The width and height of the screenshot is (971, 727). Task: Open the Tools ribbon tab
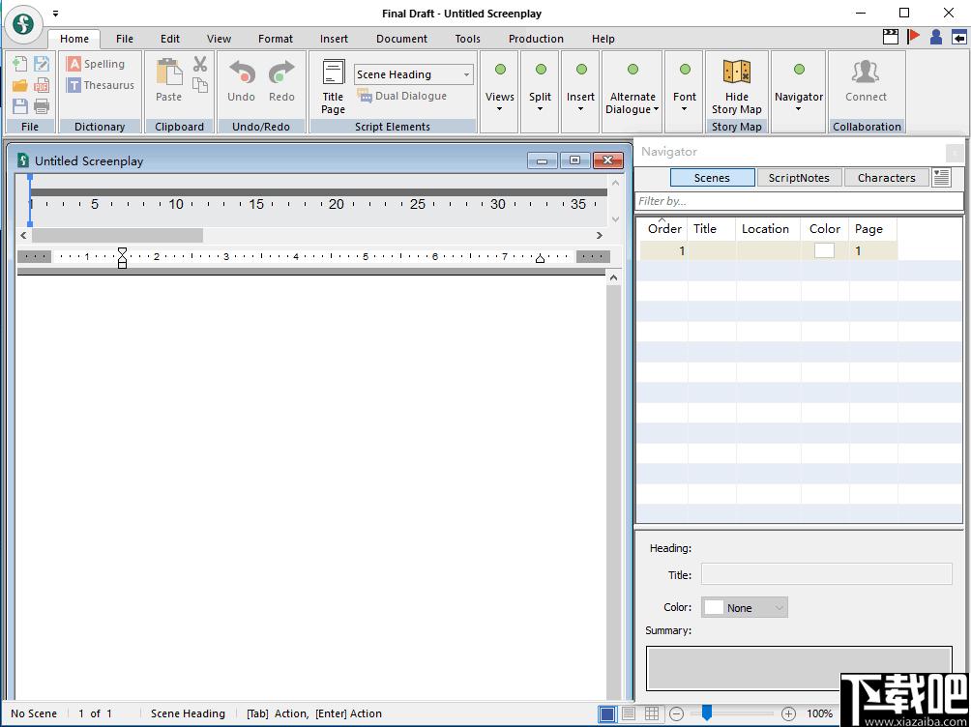point(467,39)
